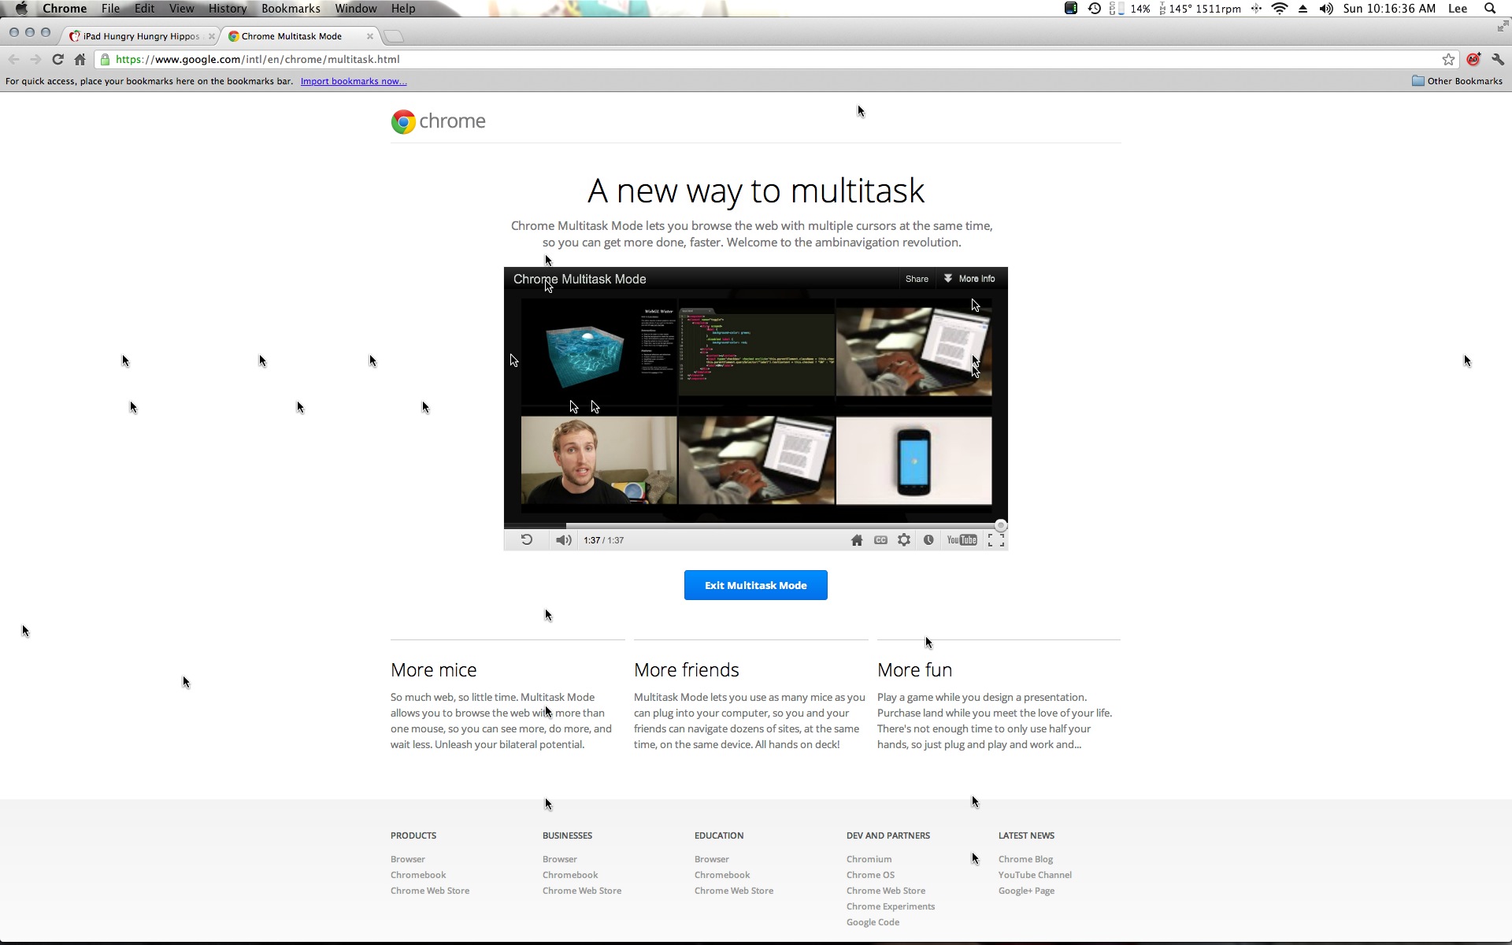Viewport: 1512px width, 945px height.
Task: Click the Share button on the video
Action: tap(917, 279)
